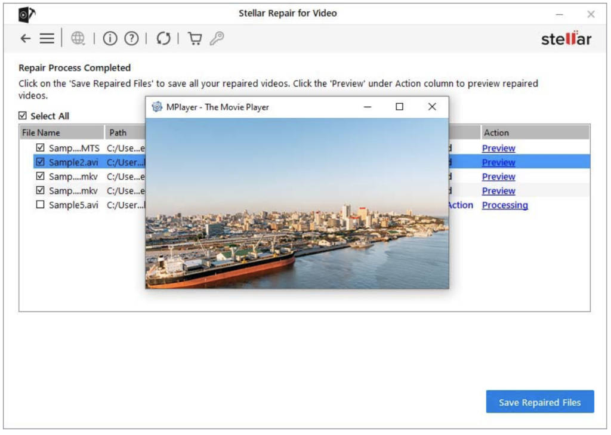The height and width of the screenshot is (435, 611).
Task: Click the Stellar Repair app logo icon
Action: (x=26, y=14)
